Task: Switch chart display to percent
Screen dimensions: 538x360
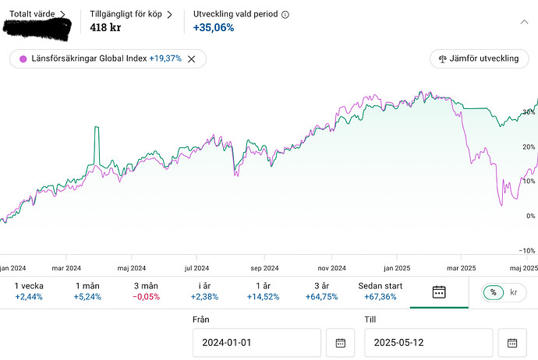Action: pos(494,292)
